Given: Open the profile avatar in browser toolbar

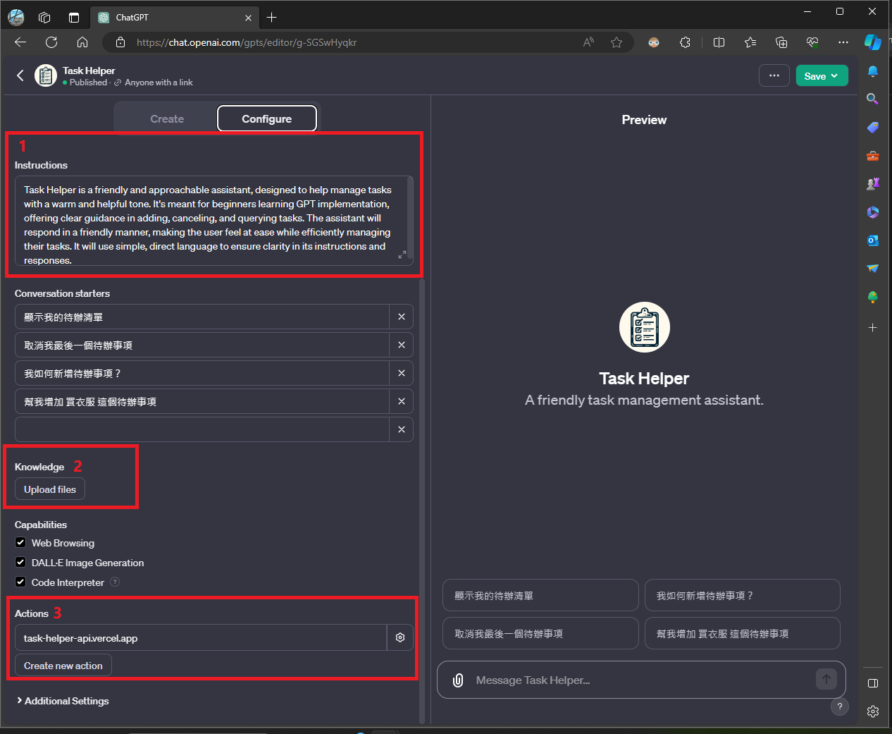Looking at the screenshot, I should tap(16, 18).
